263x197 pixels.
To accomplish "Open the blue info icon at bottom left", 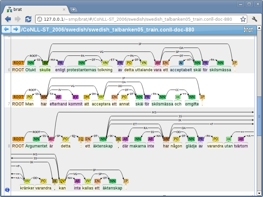I will 7,190.
